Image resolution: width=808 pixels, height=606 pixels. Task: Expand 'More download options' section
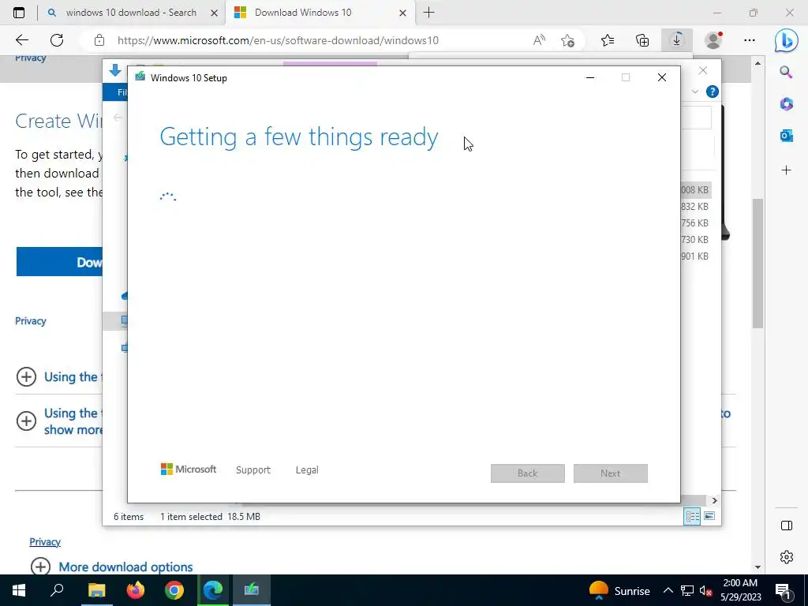pos(40,567)
